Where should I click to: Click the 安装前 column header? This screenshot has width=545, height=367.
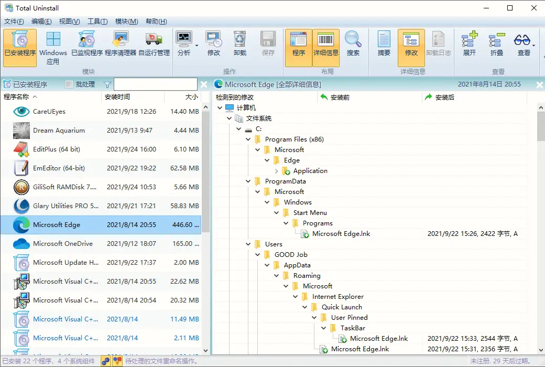coord(370,97)
